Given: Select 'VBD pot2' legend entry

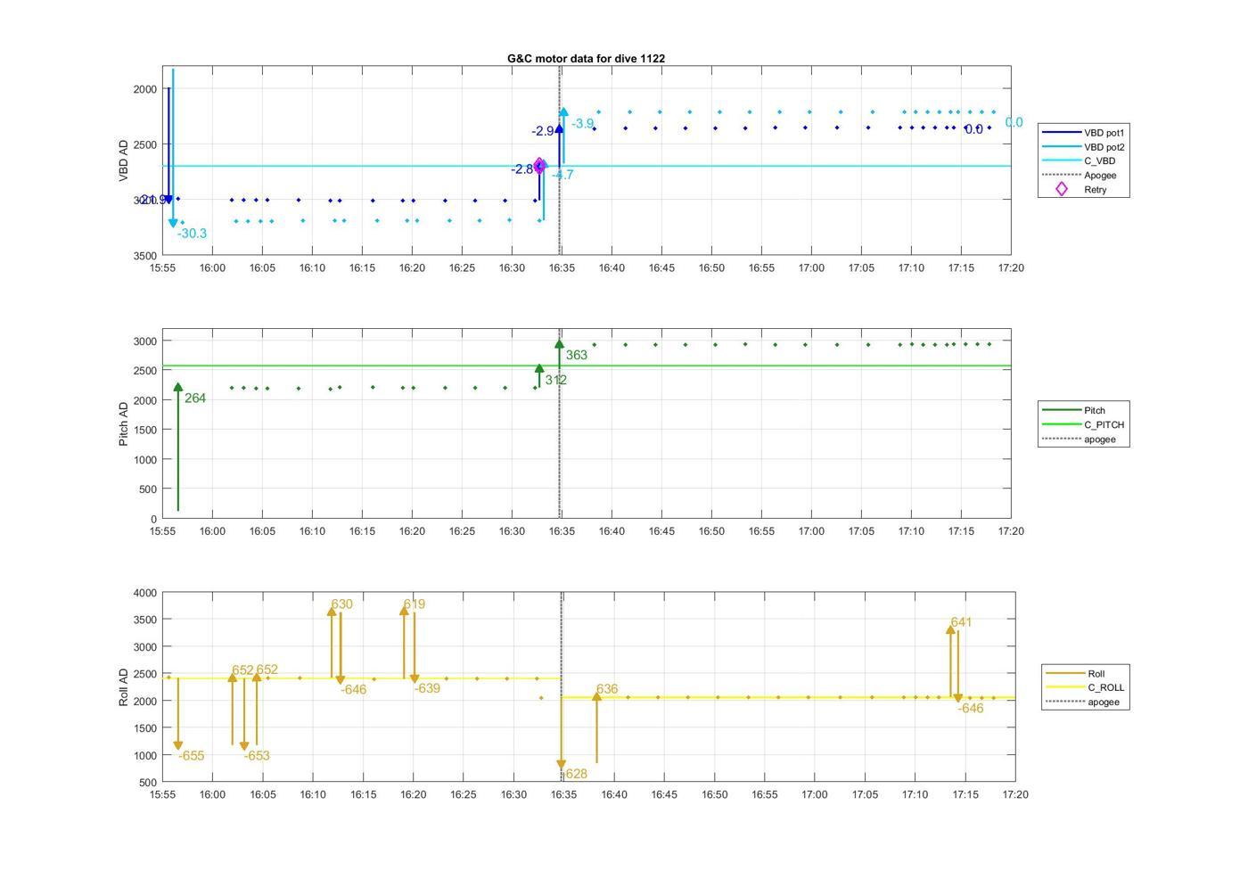Looking at the screenshot, I should pyautogui.click(x=1104, y=147).
